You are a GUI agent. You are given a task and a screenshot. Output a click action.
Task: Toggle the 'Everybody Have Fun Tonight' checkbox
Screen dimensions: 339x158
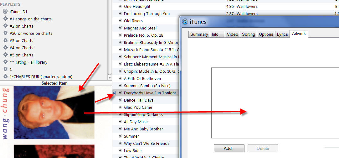coord(120,93)
